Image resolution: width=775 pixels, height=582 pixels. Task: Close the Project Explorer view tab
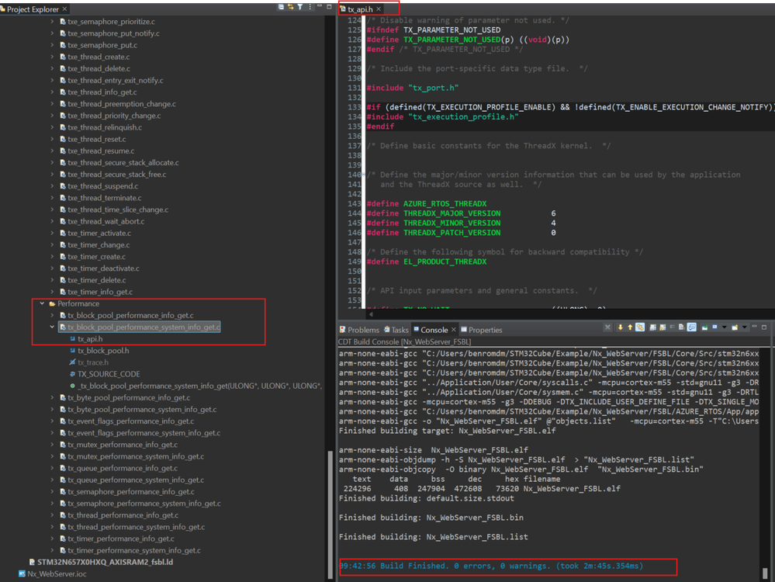click(64, 9)
